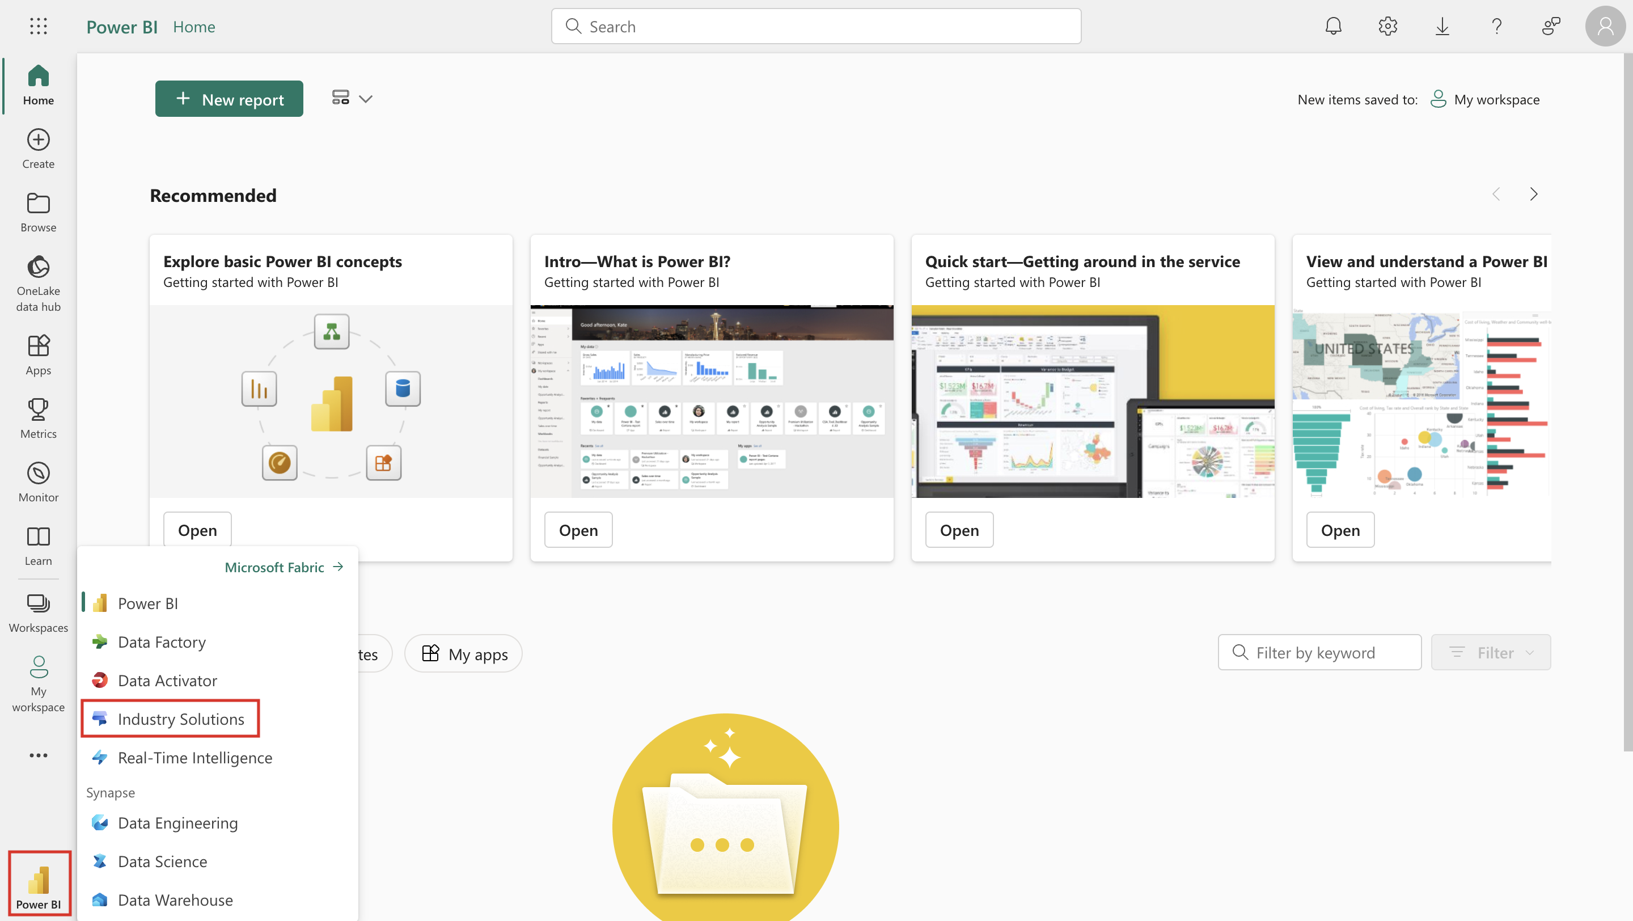Click the Quick start dashboard thumbnail
This screenshot has width=1633, height=921.
1093,400
